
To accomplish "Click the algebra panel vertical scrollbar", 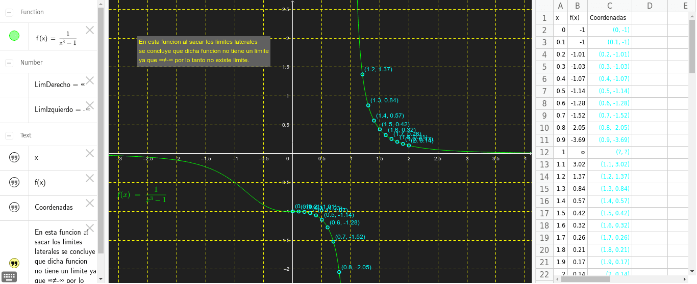I will point(101,130).
